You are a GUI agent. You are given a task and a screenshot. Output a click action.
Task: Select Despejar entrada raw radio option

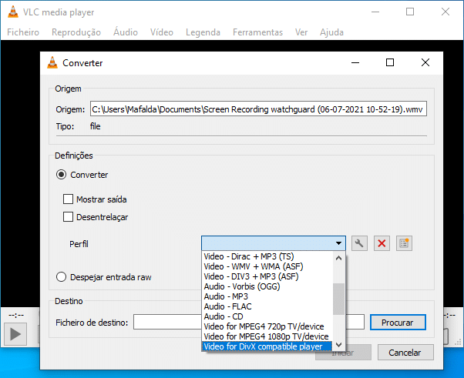[x=61, y=277]
